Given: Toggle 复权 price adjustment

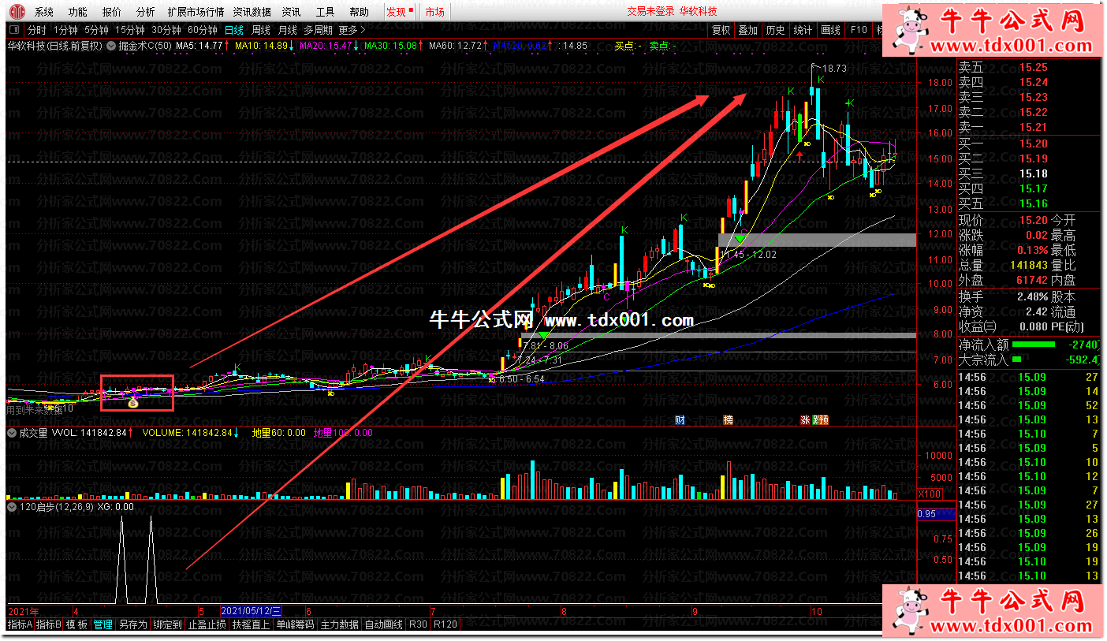Looking at the screenshot, I should (x=721, y=30).
